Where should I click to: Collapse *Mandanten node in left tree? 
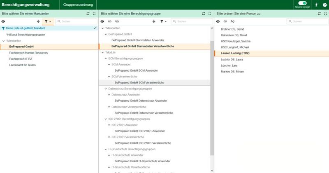pos(3,41)
